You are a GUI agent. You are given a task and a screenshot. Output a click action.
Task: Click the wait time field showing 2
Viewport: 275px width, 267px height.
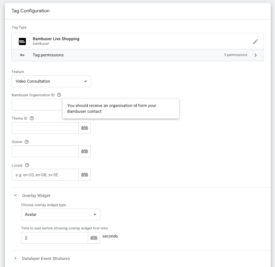pos(54,238)
